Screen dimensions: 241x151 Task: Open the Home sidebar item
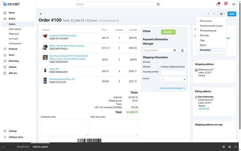click(x=12, y=13)
